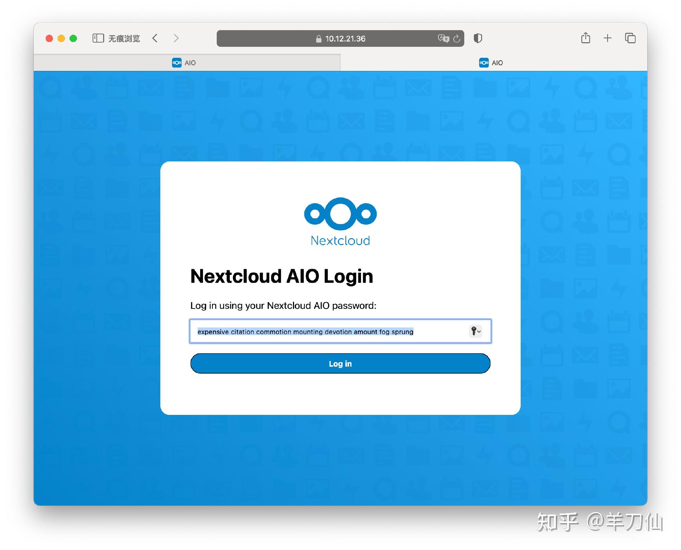Reload the page with the refresh icon
681x550 pixels.
pos(457,38)
